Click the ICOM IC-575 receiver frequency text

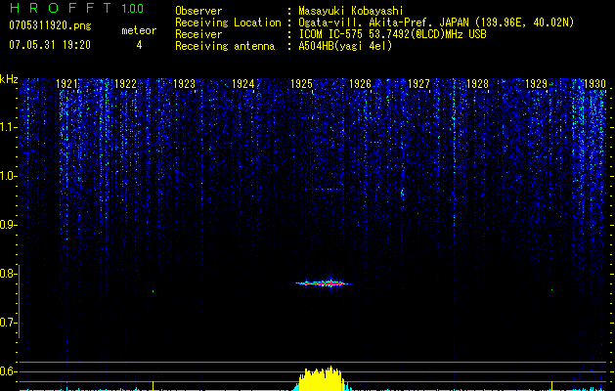tap(392, 34)
